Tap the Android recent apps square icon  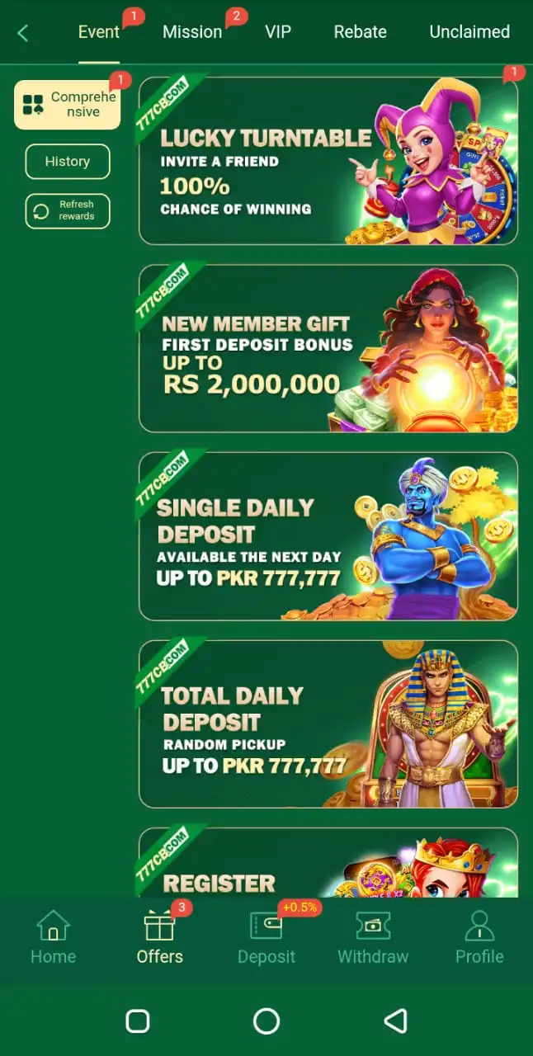pos(137,1021)
